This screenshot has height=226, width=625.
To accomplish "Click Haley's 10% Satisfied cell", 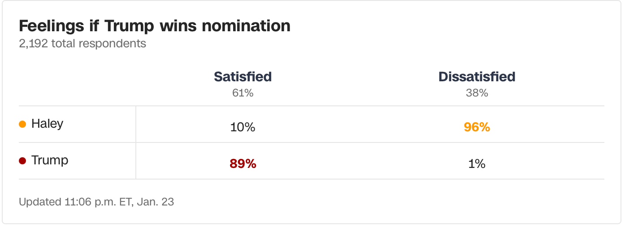I will point(243,127).
